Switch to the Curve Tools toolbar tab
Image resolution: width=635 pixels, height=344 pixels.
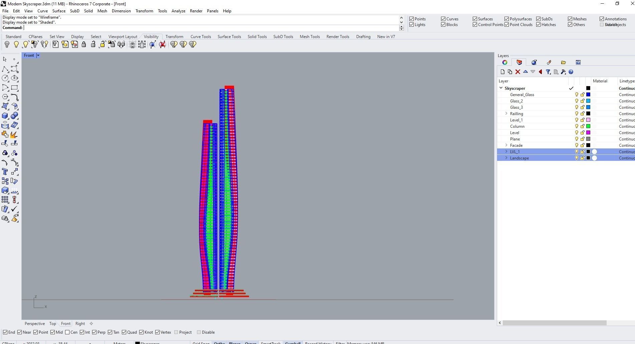click(x=201, y=37)
